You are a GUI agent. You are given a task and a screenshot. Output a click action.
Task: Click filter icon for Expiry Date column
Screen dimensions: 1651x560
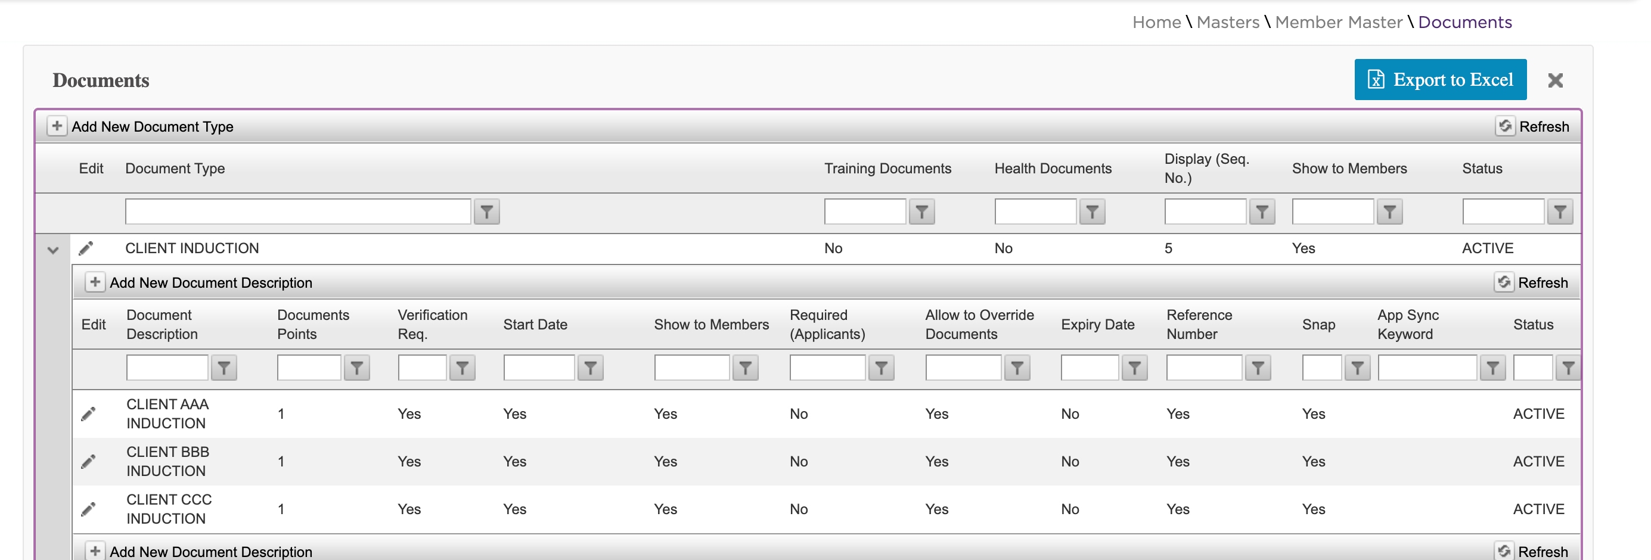[1134, 368]
